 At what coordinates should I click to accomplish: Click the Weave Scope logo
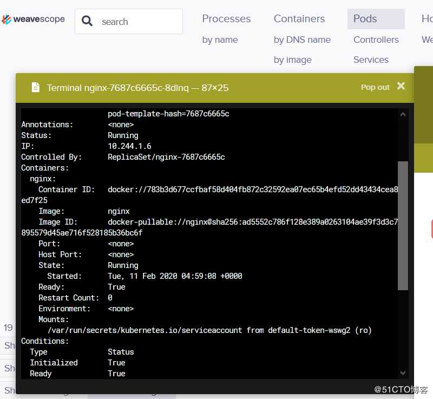(x=34, y=19)
